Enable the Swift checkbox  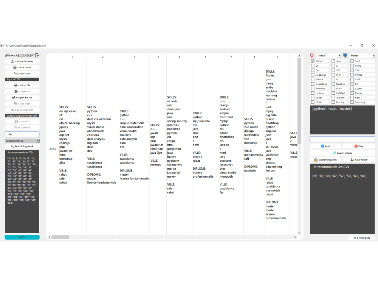point(352,61)
